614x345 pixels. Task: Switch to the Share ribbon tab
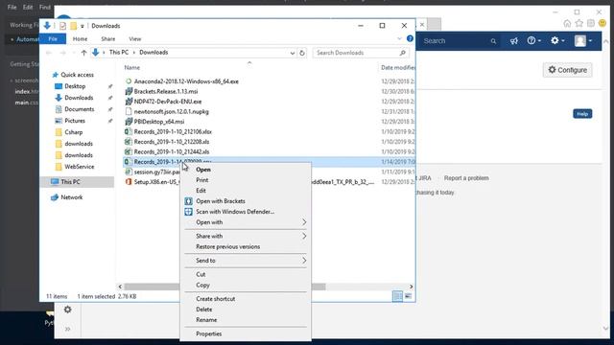click(x=108, y=39)
